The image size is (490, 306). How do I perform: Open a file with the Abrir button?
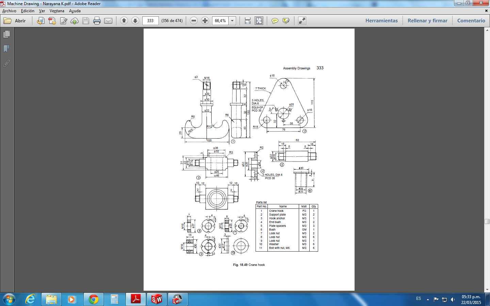coord(15,21)
